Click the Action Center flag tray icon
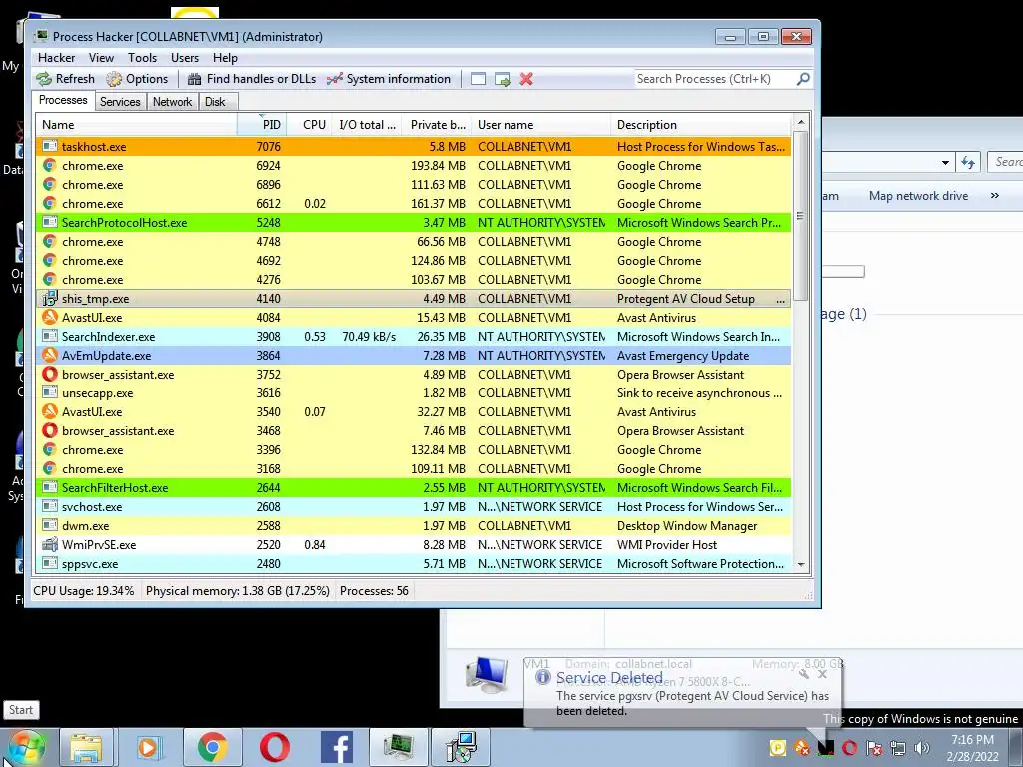Screen dimensions: 1023x767 (x=874, y=748)
